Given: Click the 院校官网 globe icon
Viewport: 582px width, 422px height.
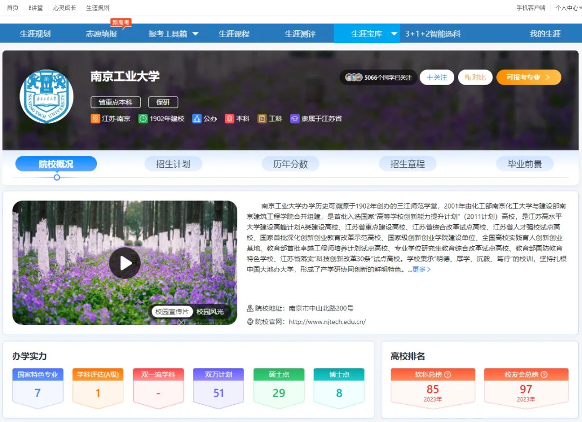Looking at the screenshot, I should (x=250, y=322).
